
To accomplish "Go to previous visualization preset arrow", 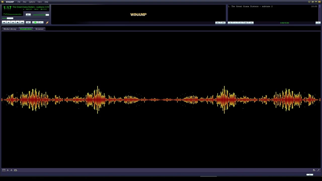I will (x=8, y=170).
